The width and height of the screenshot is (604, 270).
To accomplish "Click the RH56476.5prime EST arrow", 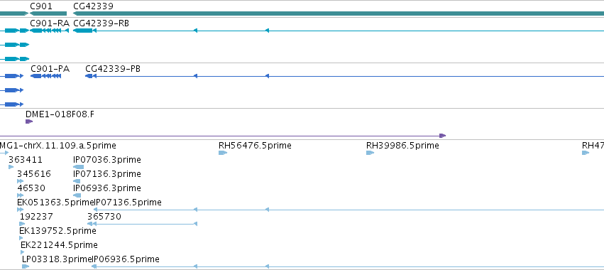I will coord(223,153).
